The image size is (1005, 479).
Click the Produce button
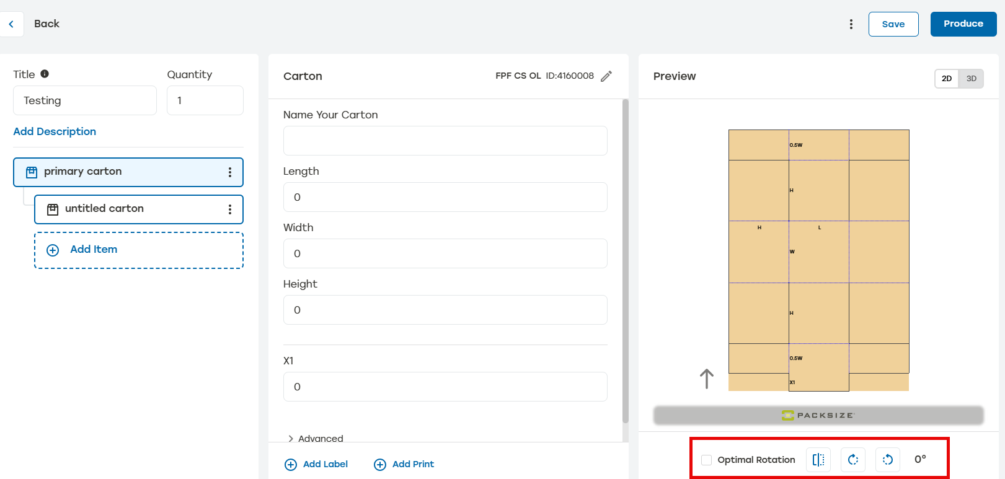[963, 24]
